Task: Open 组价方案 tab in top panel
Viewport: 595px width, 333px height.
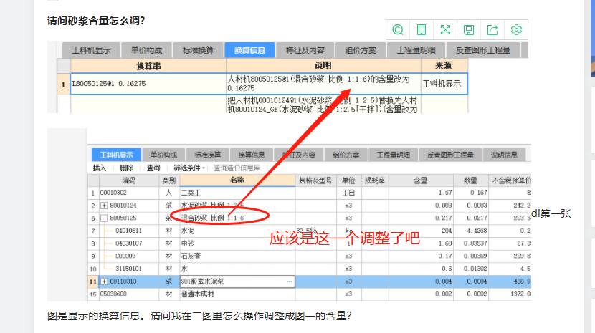Action: point(361,50)
